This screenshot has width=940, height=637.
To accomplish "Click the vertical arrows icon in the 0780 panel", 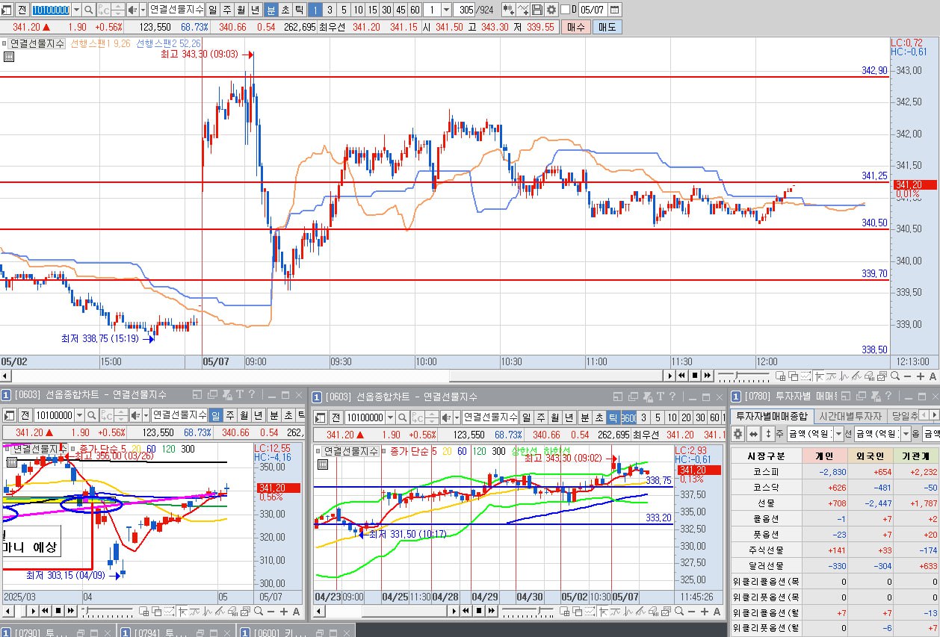I will point(768,434).
